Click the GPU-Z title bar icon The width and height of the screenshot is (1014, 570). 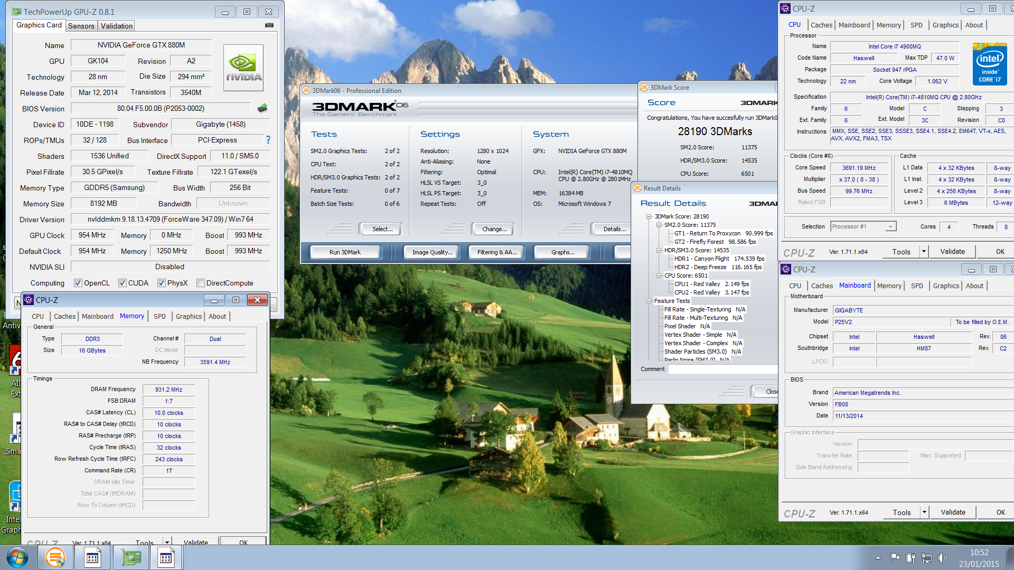point(16,12)
